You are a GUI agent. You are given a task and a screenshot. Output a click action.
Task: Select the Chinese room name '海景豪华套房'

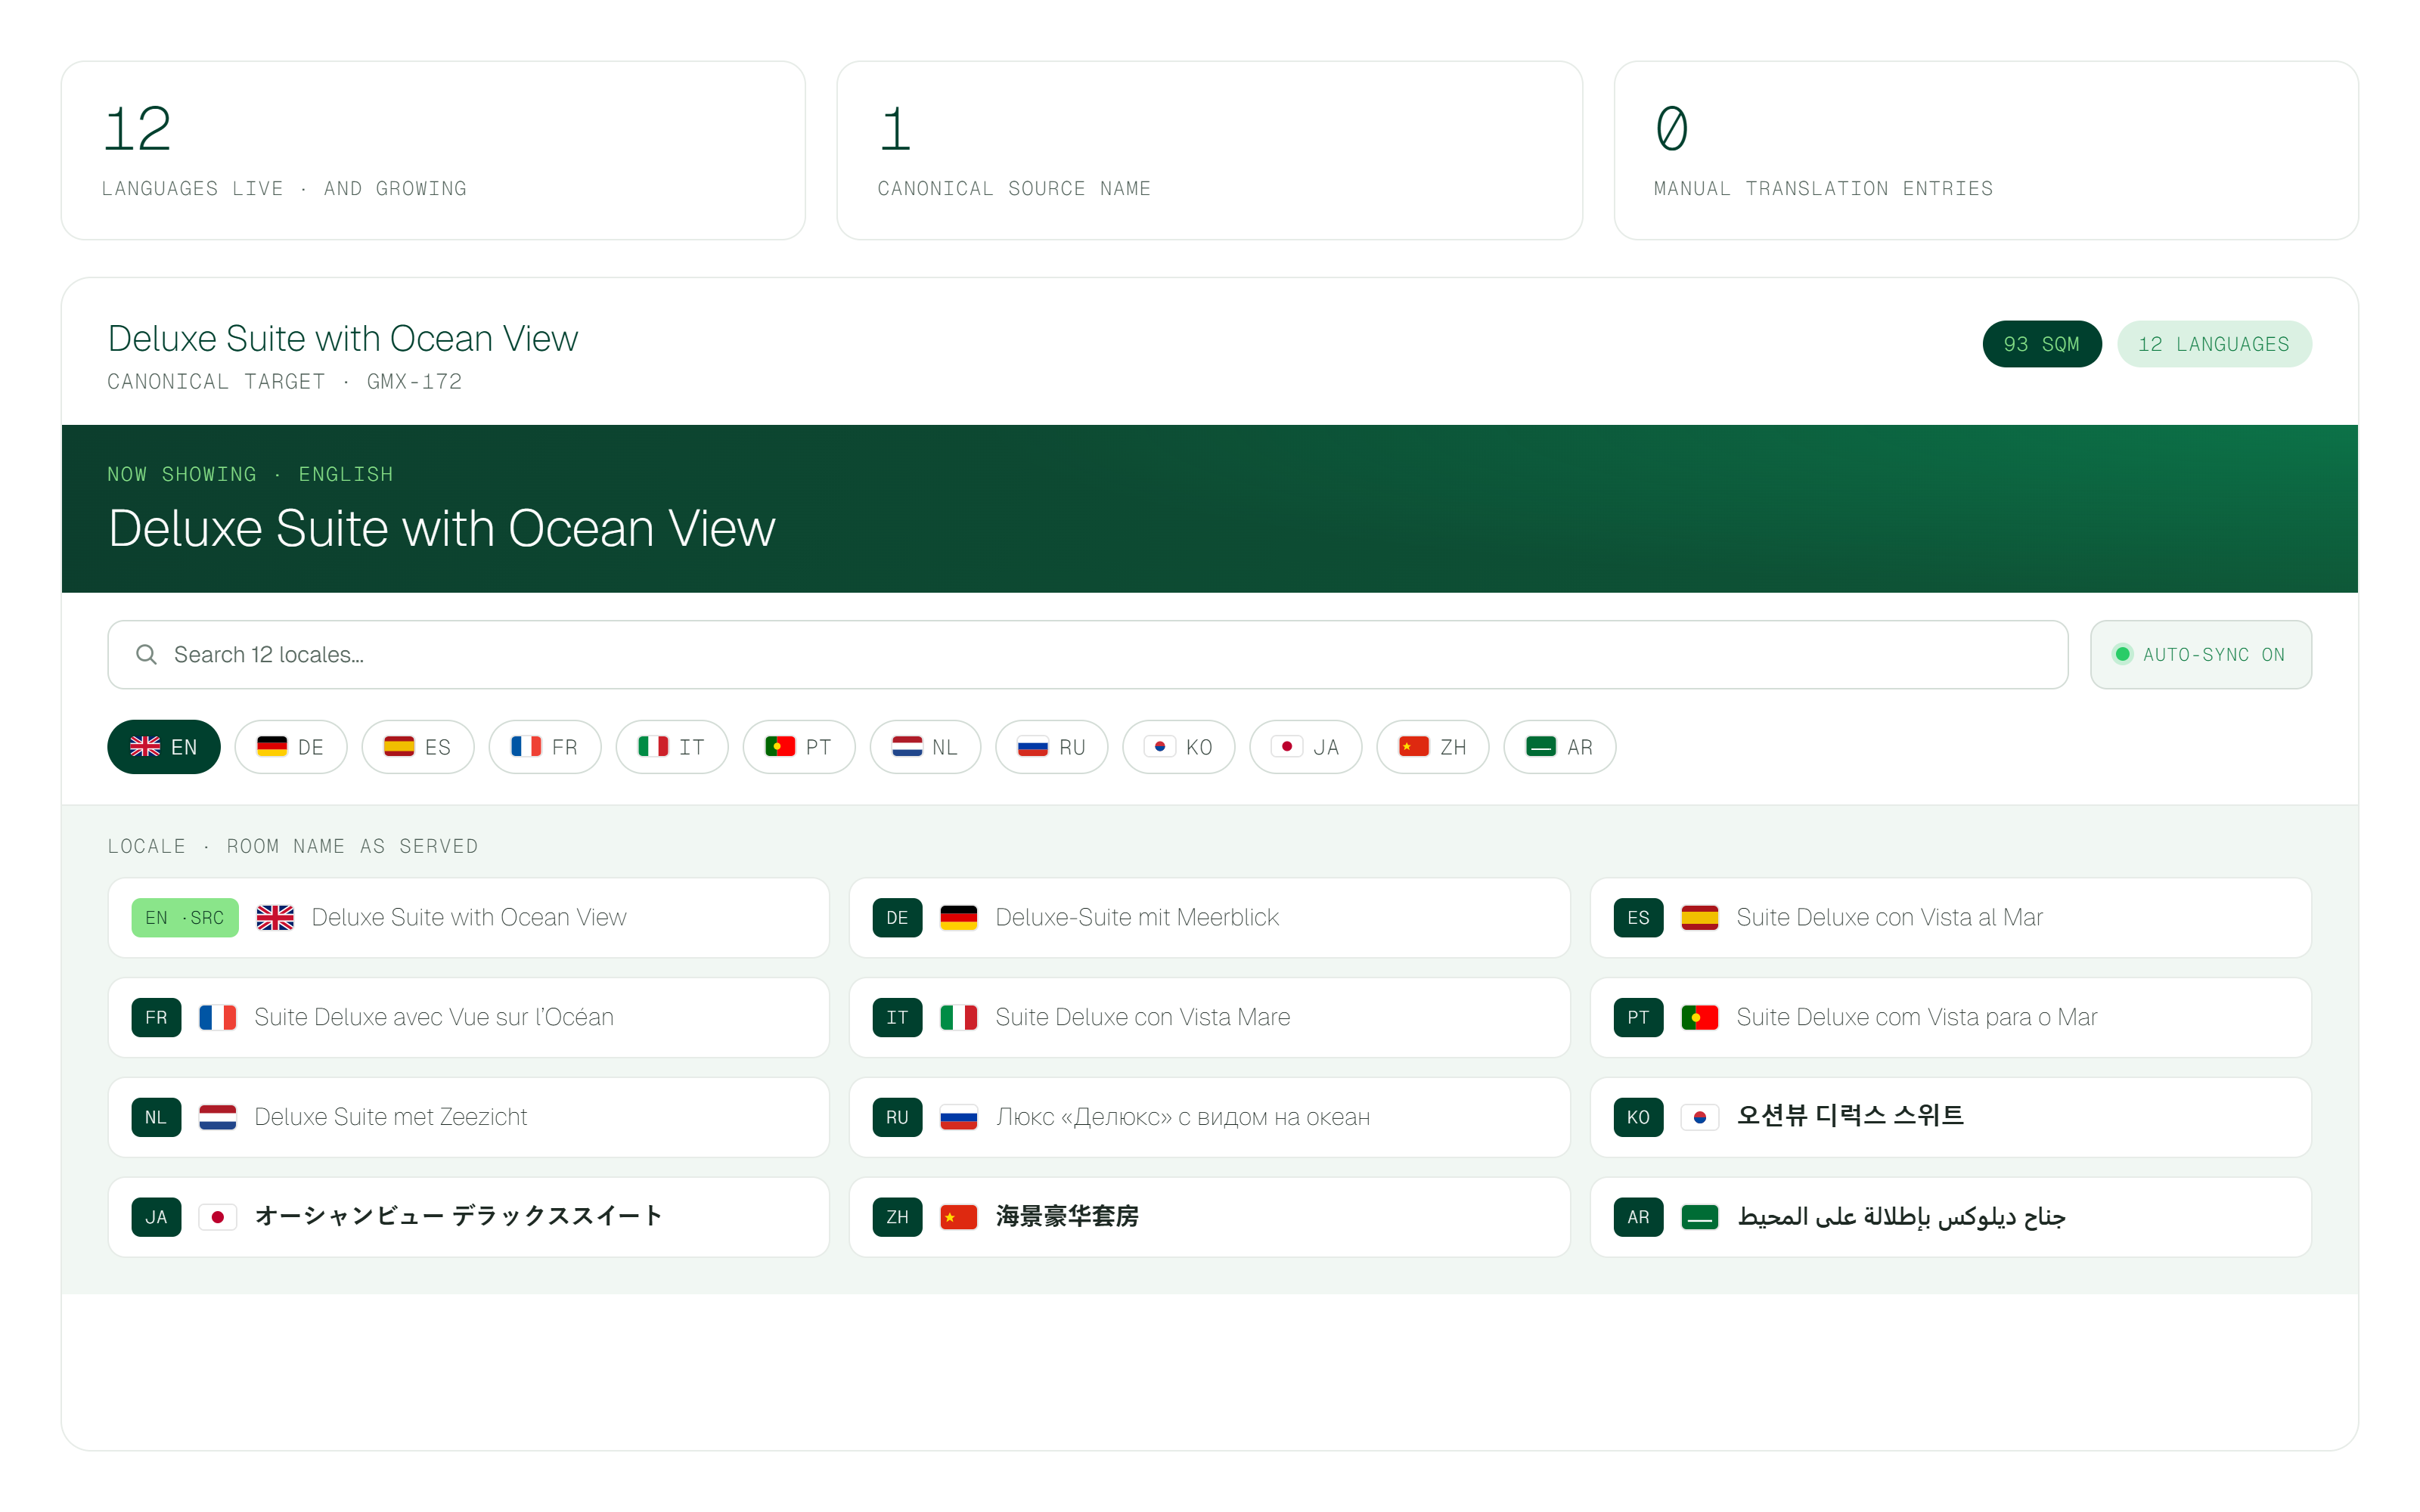pyautogui.click(x=1067, y=1217)
